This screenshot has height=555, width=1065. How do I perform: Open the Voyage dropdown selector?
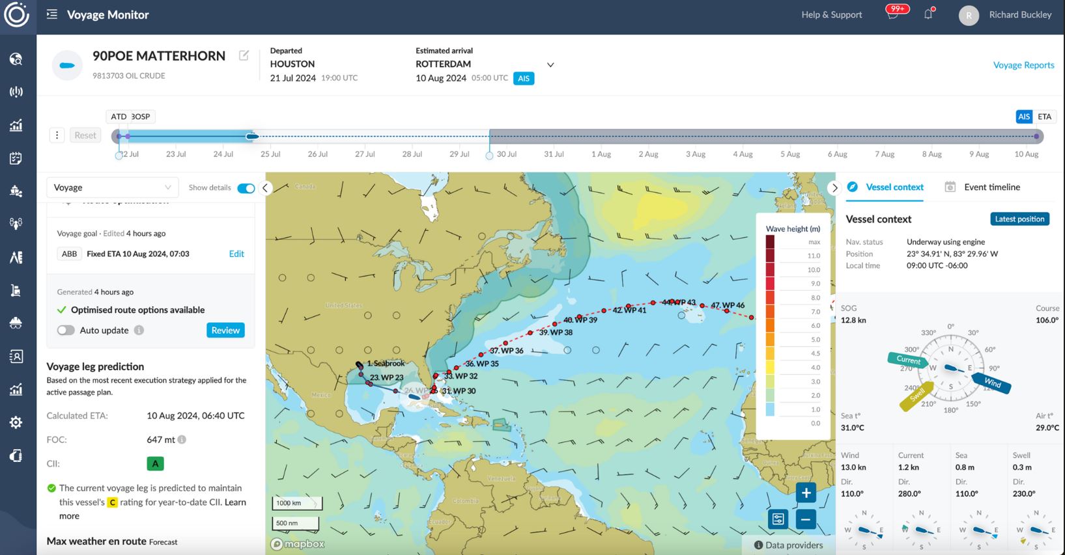click(x=112, y=187)
